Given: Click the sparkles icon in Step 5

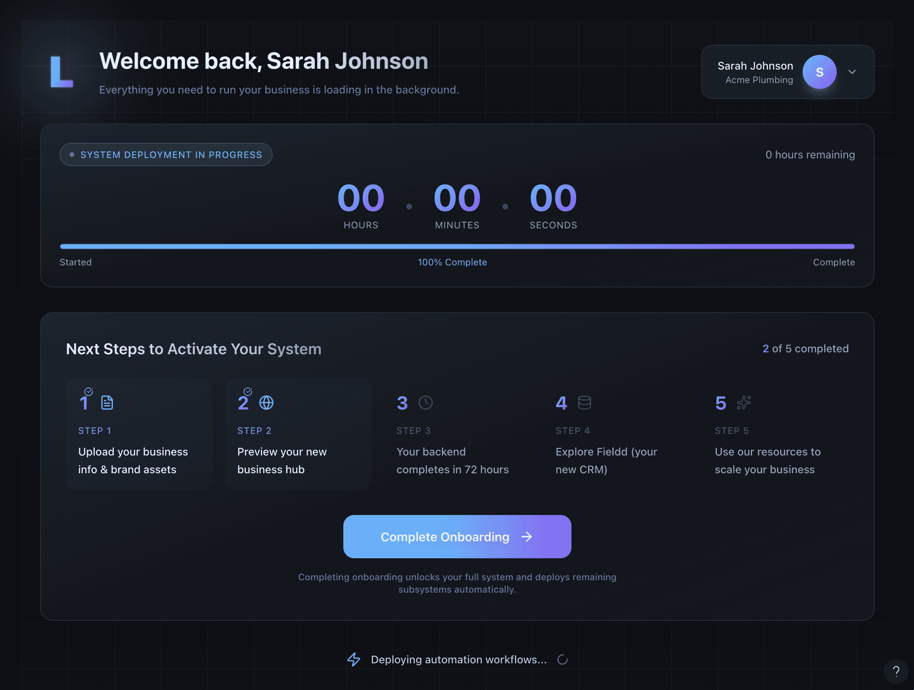Looking at the screenshot, I should tap(744, 403).
